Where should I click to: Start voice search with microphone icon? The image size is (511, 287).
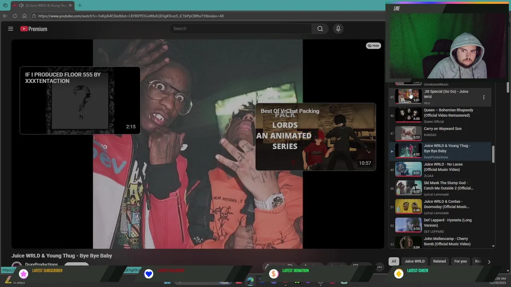[x=338, y=29]
